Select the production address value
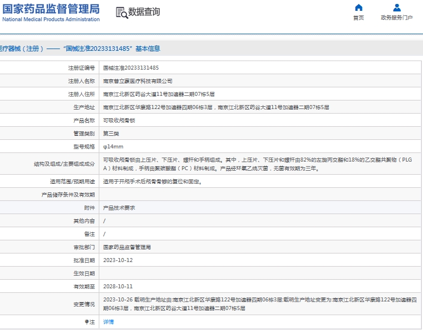Viewport: 423px width, 330px height. [x=216, y=107]
